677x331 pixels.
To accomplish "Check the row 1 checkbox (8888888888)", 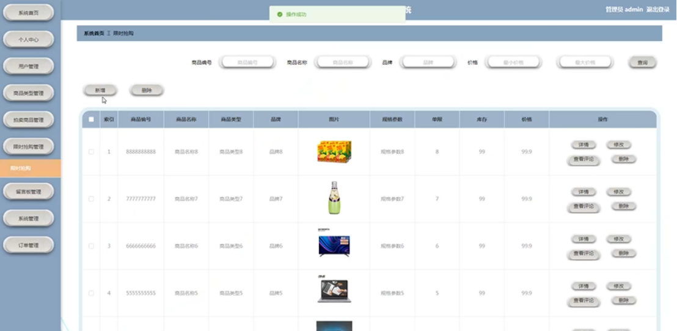I will coord(91,152).
